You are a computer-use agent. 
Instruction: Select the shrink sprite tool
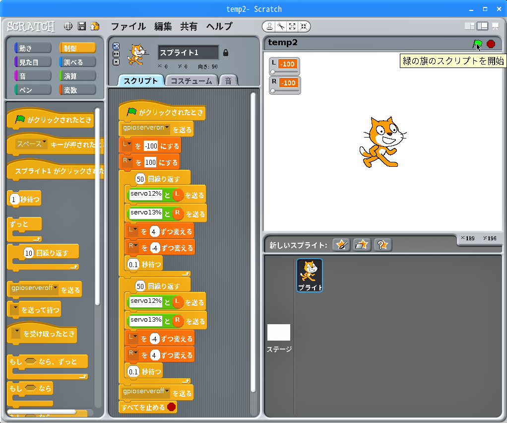point(304,26)
